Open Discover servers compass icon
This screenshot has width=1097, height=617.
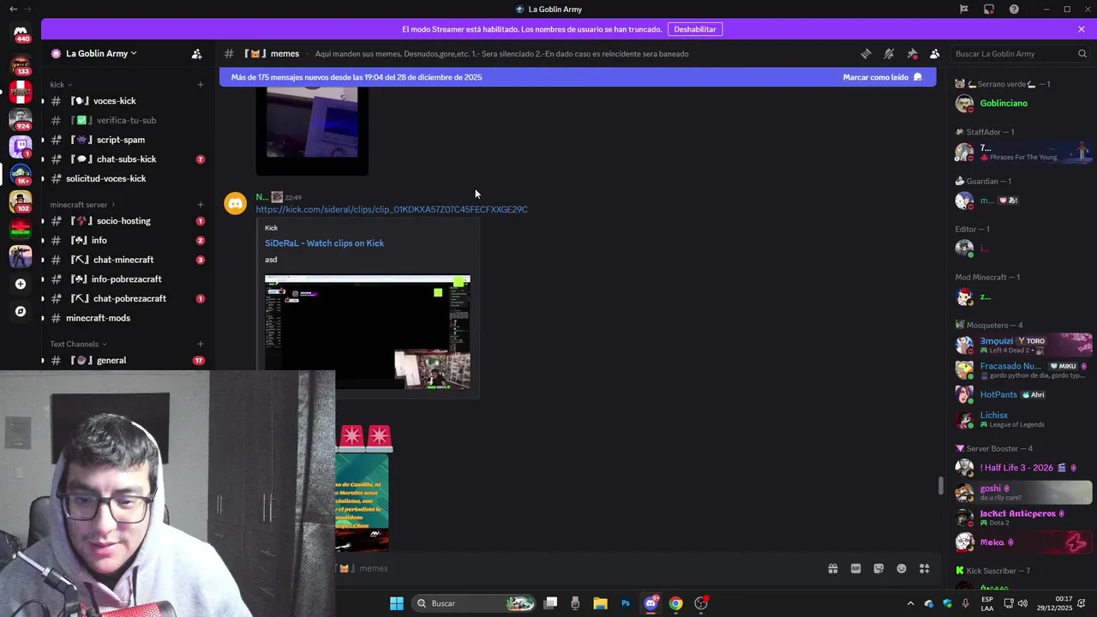point(21,312)
